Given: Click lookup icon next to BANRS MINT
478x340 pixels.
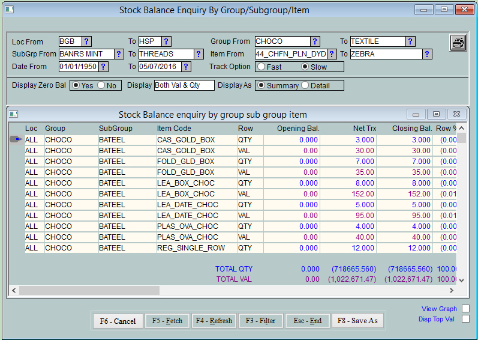Looking at the screenshot, I should pyautogui.click(x=118, y=54).
